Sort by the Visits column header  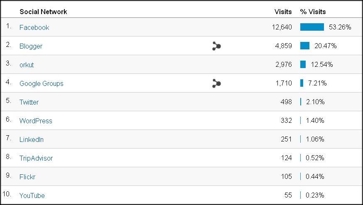(283, 12)
